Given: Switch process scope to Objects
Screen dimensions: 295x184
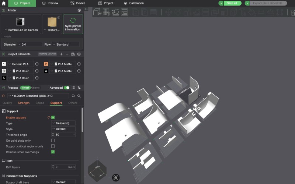Looking at the screenshot, I should point(35,88).
